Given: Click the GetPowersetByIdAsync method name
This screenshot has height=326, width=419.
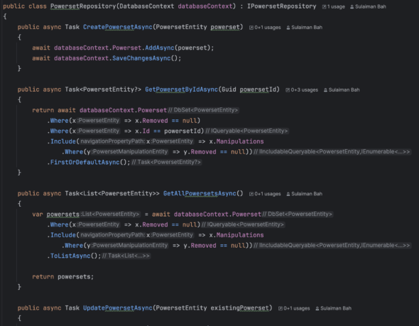Looking at the screenshot, I should click(181, 89).
